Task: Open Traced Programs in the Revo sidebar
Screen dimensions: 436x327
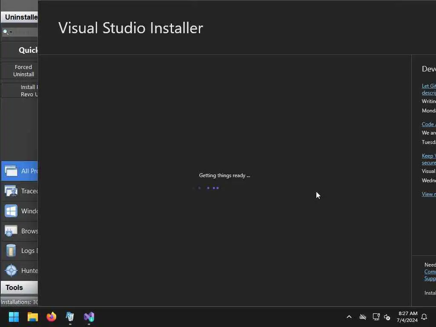Action: click(20, 191)
